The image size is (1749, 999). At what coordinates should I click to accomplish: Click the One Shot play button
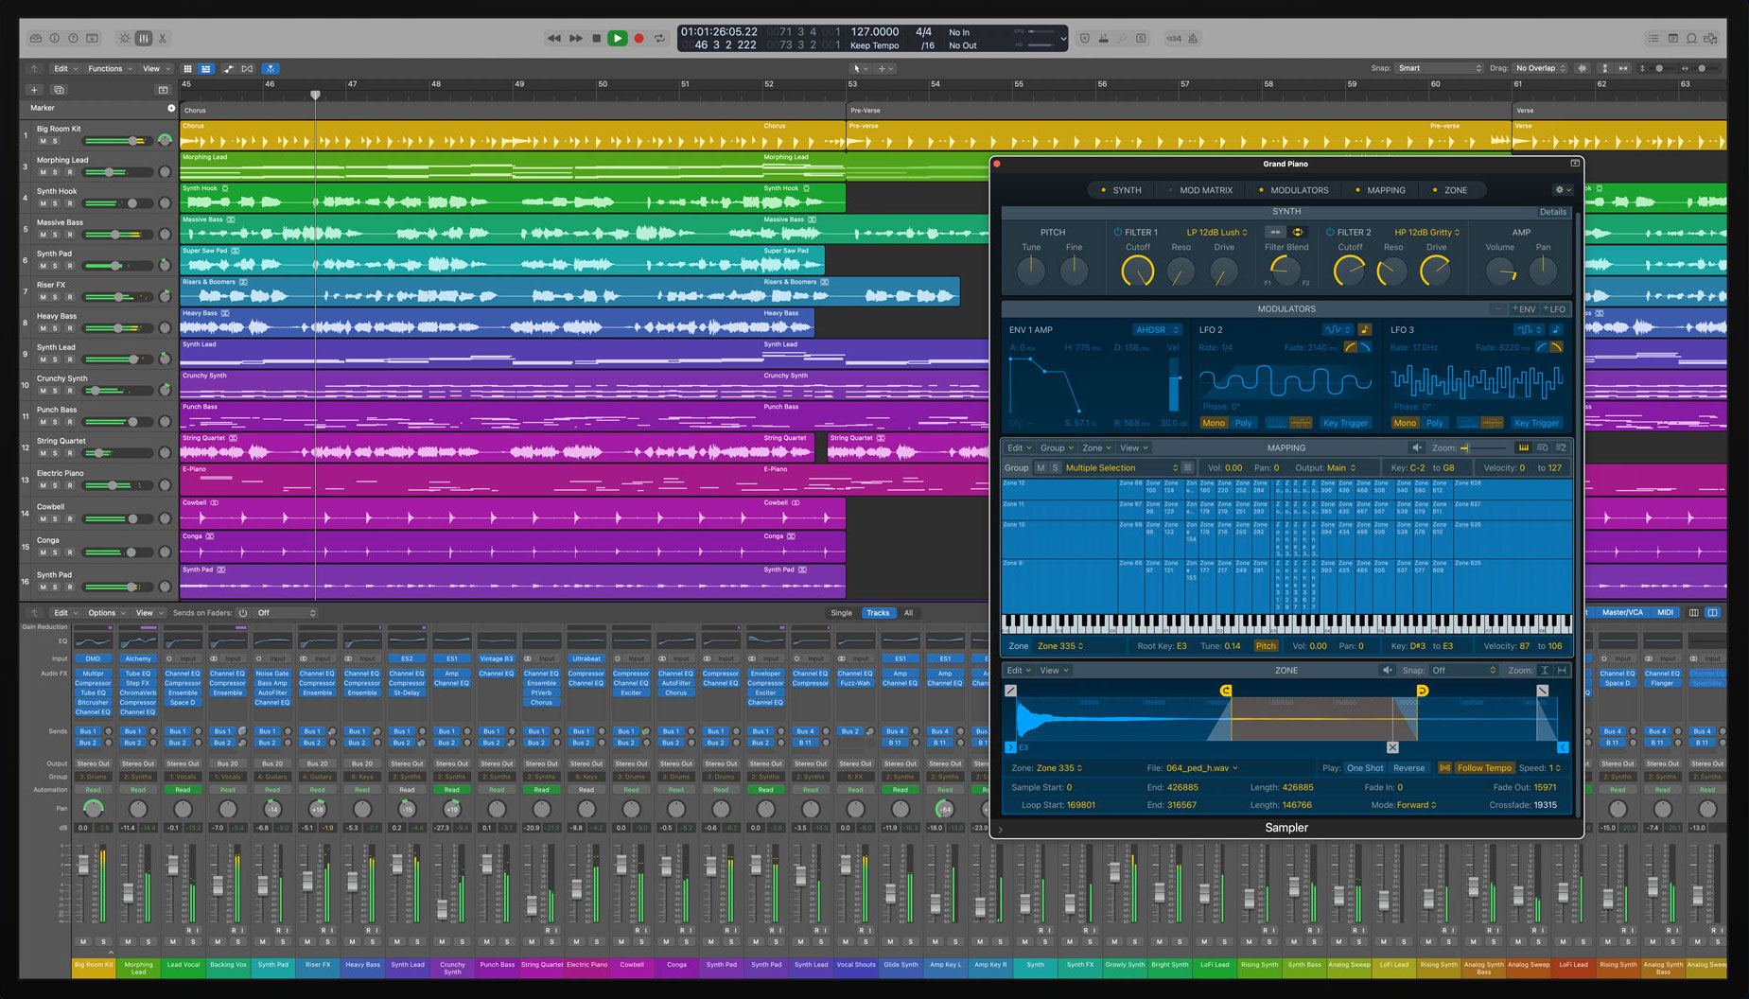pos(1365,768)
